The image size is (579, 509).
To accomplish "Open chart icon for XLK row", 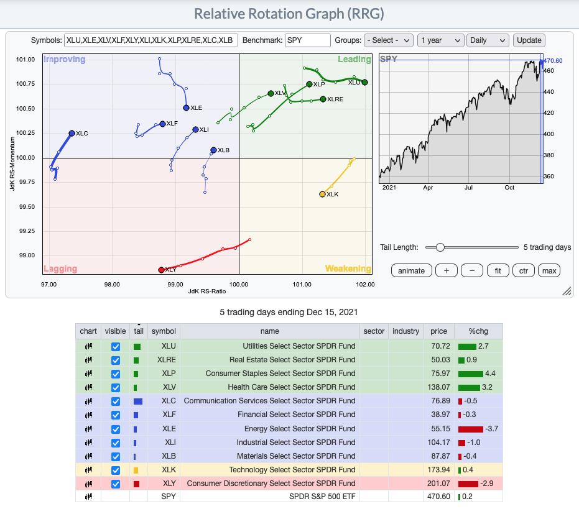I will pyautogui.click(x=88, y=470).
